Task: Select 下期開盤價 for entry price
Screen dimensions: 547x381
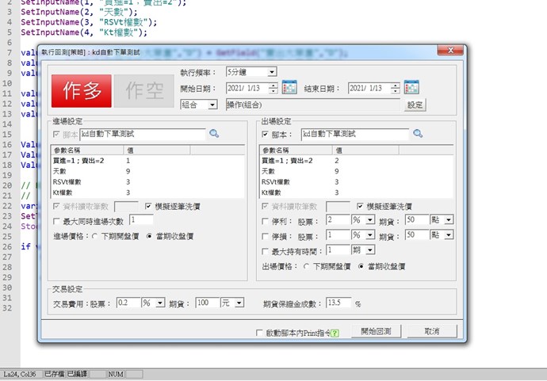Action: 95,235
